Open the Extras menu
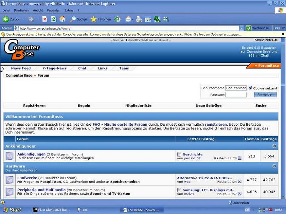Image resolution: width=286 pixels, height=214 pixels. tap(69, 10)
